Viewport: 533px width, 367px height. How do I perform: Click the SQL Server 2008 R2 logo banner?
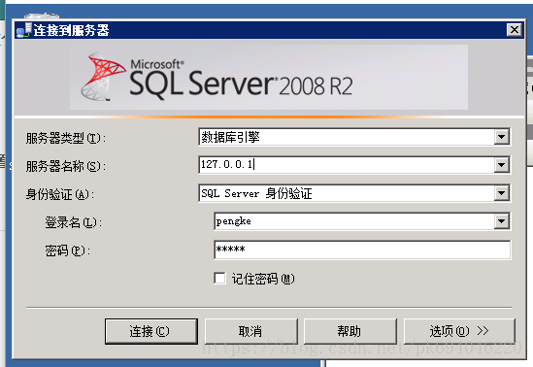point(269,77)
